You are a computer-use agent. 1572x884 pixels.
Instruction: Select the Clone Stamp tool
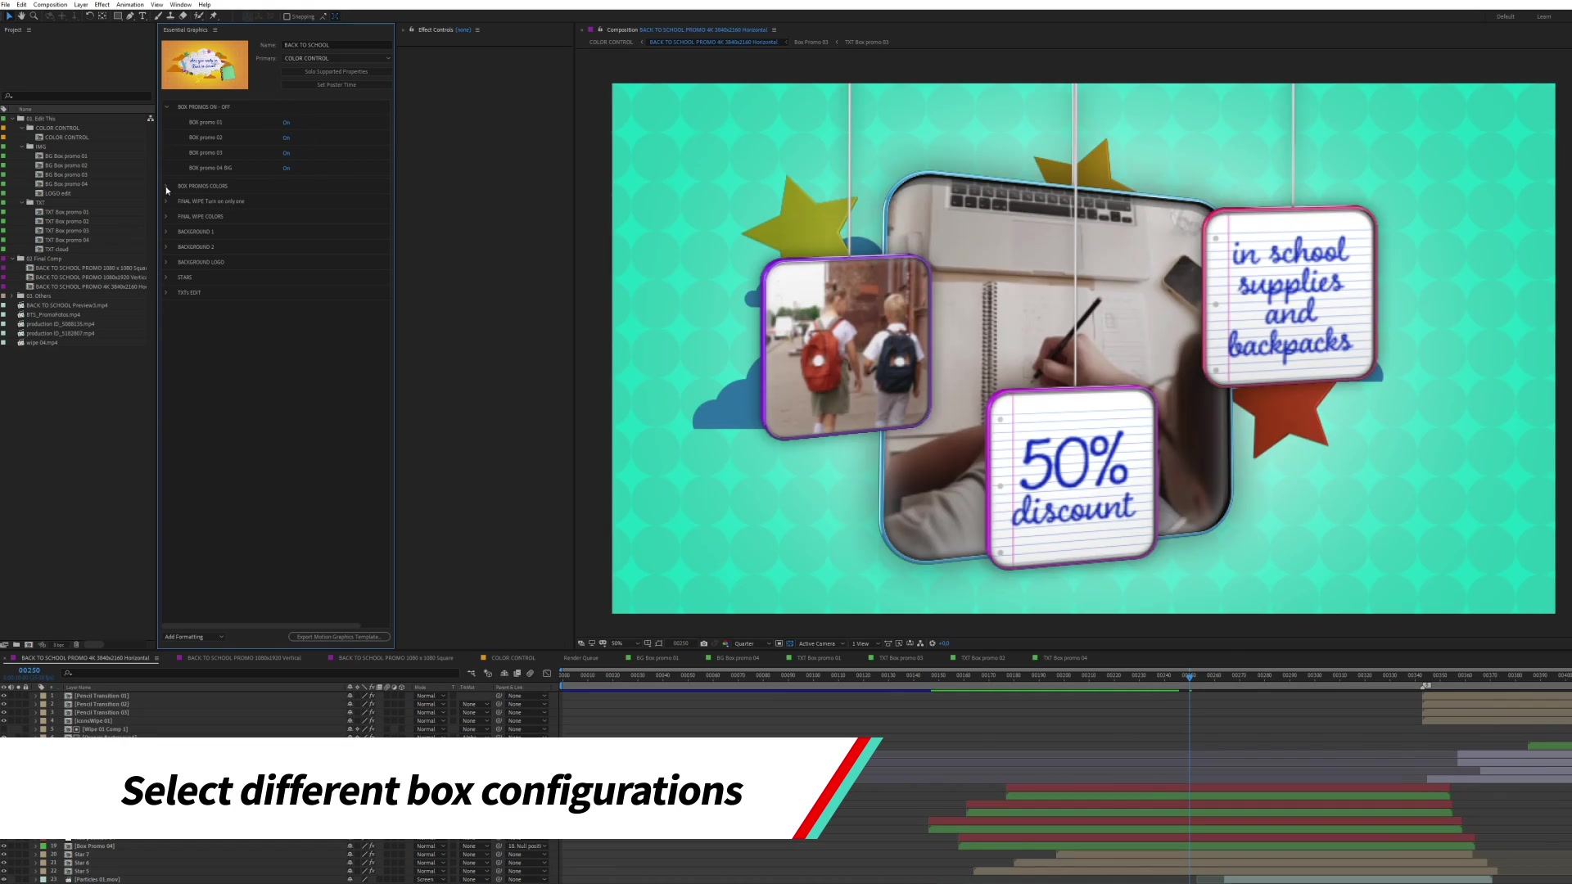point(170,16)
